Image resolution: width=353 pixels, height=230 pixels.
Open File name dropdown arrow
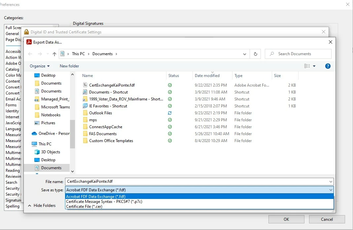click(x=331, y=181)
